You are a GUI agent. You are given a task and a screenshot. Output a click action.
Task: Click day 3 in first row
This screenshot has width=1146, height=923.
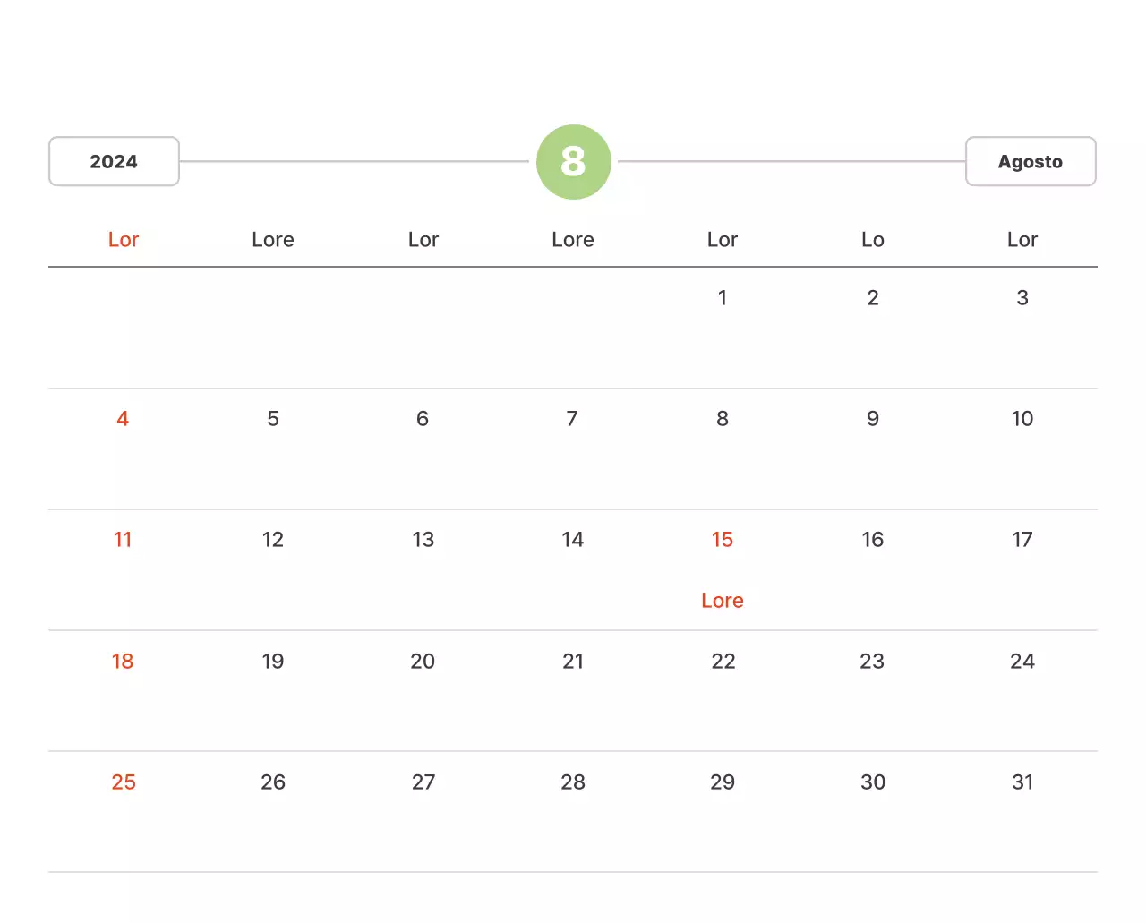tap(1022, 298)
